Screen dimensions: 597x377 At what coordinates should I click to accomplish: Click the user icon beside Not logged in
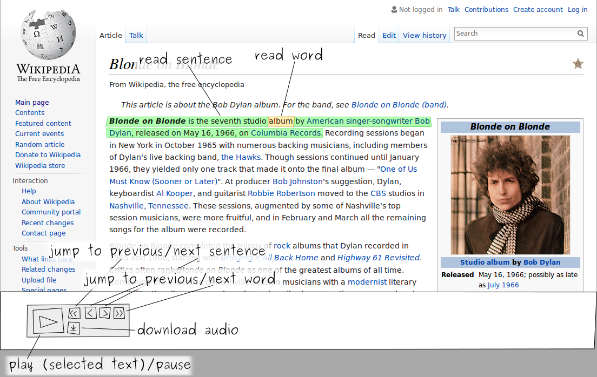(x=394, y=10)
